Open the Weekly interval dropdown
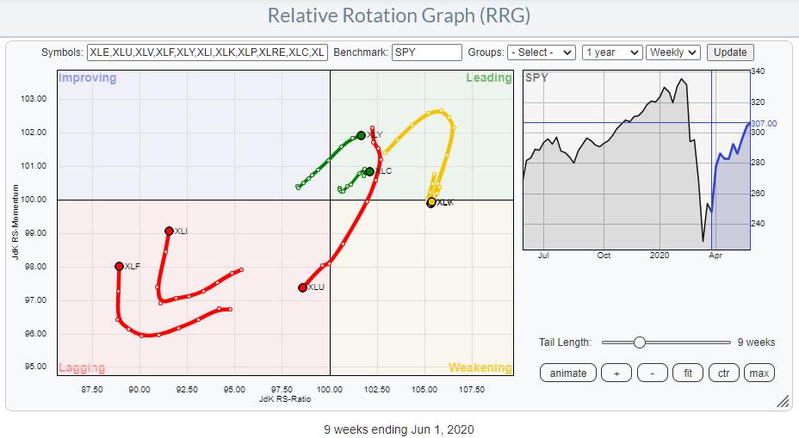 click(674, 52)
